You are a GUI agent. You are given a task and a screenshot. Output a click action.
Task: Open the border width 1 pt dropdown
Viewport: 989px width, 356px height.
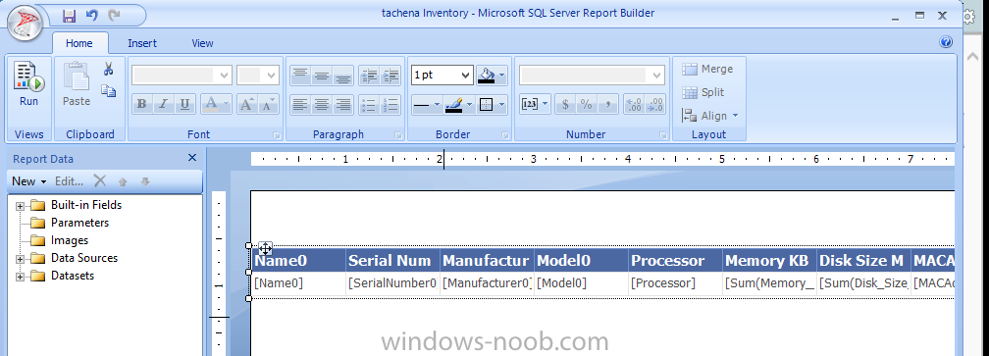click(442, 75)
